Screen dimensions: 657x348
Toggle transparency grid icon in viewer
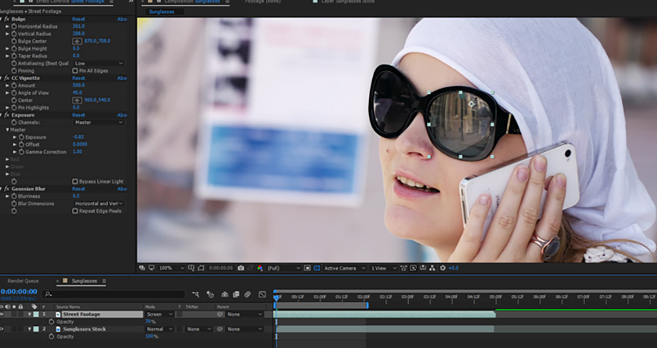[317, 268]
